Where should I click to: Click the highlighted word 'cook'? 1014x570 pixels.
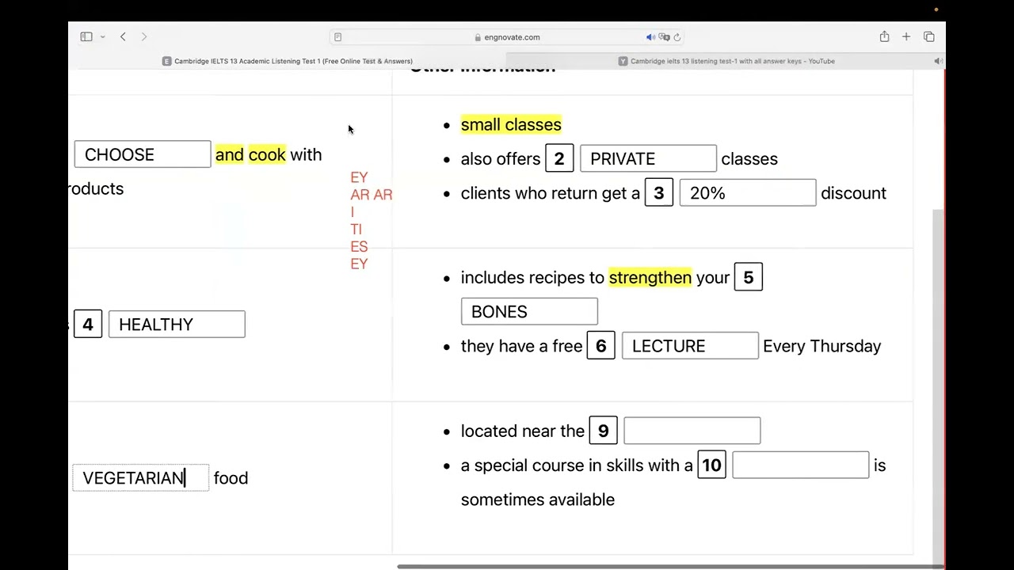[x=267, y=154]
